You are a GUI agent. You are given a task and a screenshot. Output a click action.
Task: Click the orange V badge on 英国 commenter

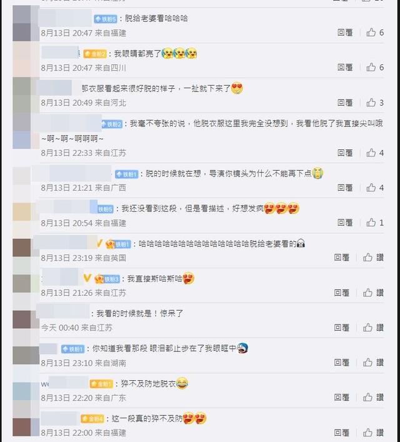(99, 244)
